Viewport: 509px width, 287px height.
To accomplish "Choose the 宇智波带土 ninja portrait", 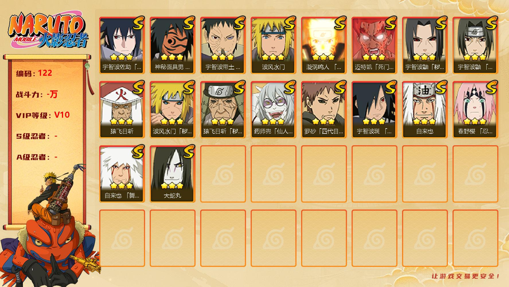I will 223,45.
